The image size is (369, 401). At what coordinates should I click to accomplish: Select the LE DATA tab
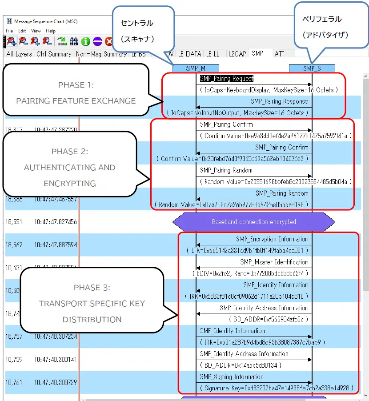[190, 54]
